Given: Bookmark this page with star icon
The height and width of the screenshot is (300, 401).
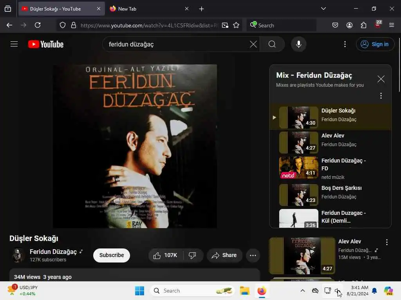Looking at the screenshot, I should [236, 25].
